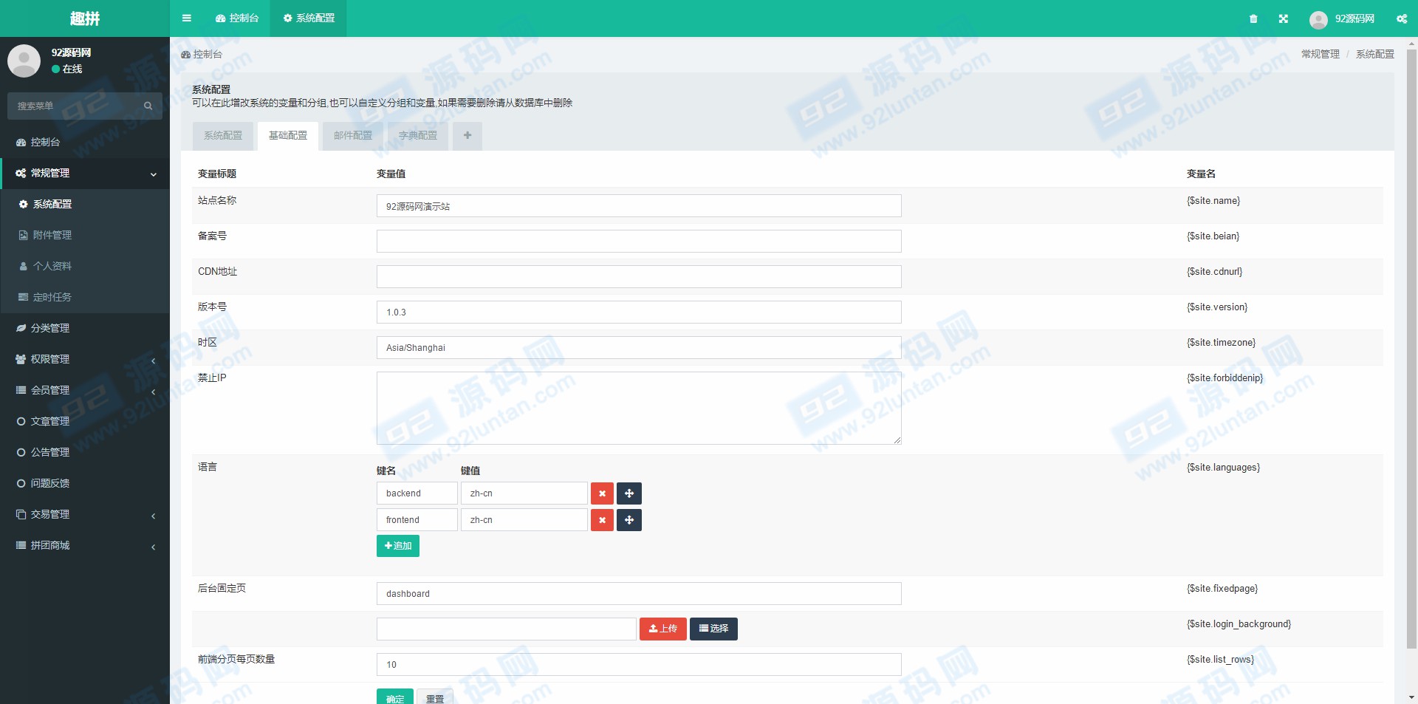Click the 重置 reset button
The height and width of the screenshot is (704, 1418).
click(x=435, y=697)
